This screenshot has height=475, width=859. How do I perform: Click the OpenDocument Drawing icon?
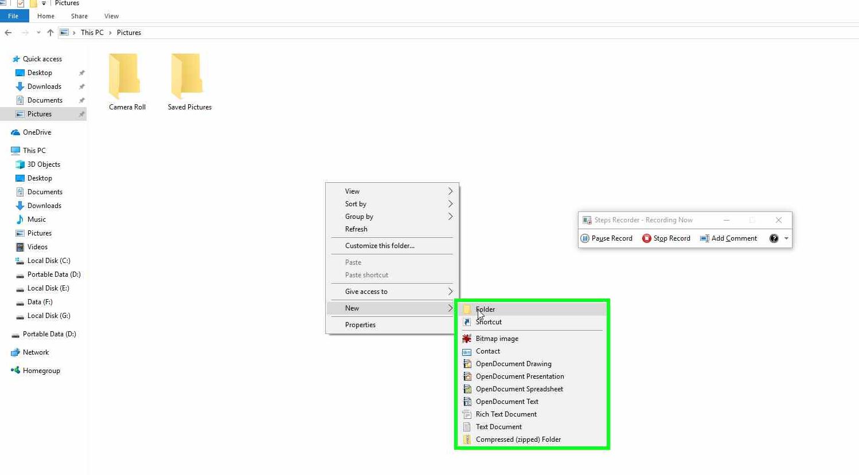pyautogui.click(x=467, y=364)
